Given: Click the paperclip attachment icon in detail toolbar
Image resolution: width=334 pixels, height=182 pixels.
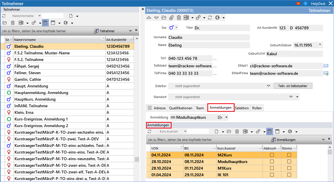Looking at the screenshot, I should coord(171,18).
